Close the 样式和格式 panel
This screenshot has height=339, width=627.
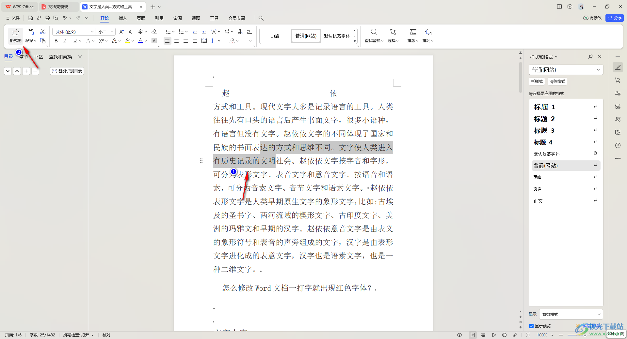[x=600, y=57]
